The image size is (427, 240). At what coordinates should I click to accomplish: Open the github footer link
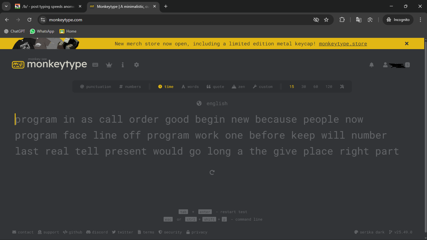pos(73,232)
